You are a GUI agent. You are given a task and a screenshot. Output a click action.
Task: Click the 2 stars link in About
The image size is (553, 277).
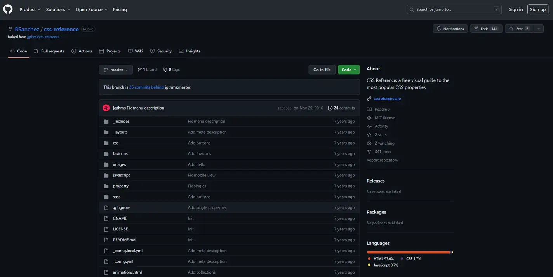pyautogui.click(x=381, y=135)
